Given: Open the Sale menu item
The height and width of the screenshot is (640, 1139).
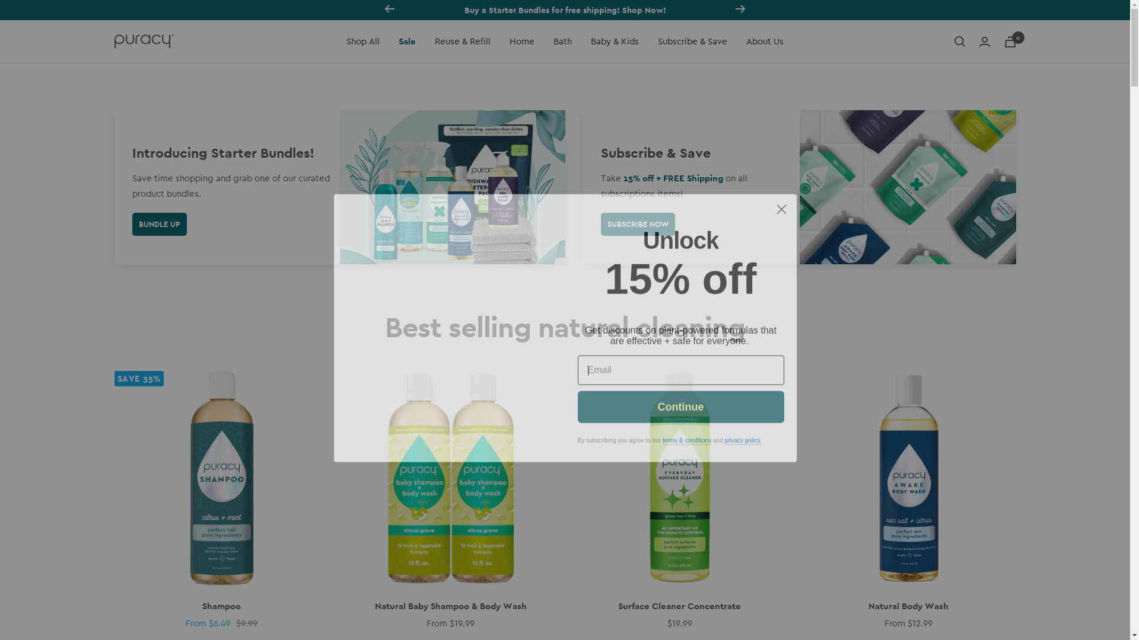Looking at the screenshot, I should [x=407, y=41].
